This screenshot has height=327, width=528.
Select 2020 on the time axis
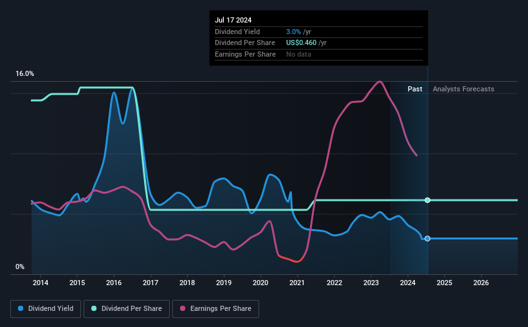(260, 283)
